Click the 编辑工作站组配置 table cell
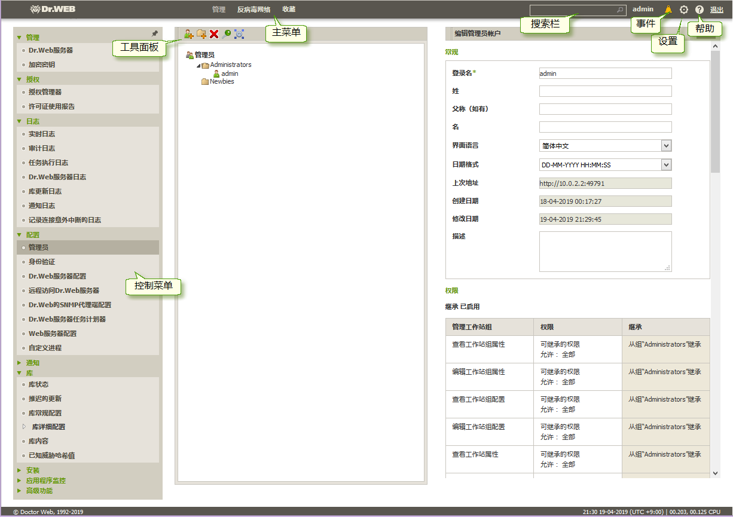 pos(489,432)
